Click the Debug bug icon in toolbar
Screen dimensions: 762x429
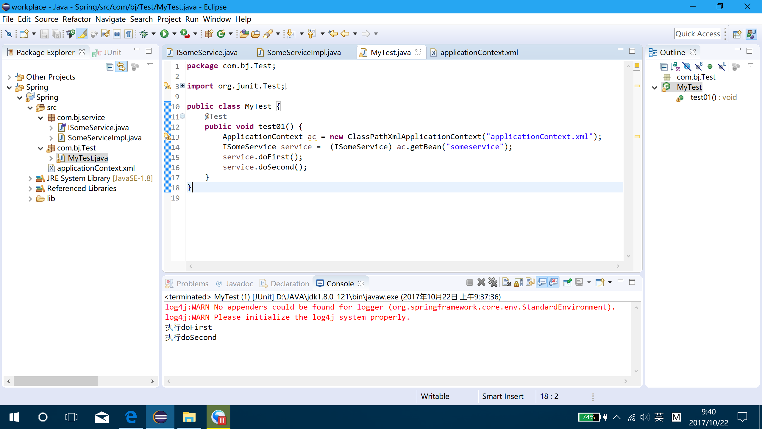point(144,34)
